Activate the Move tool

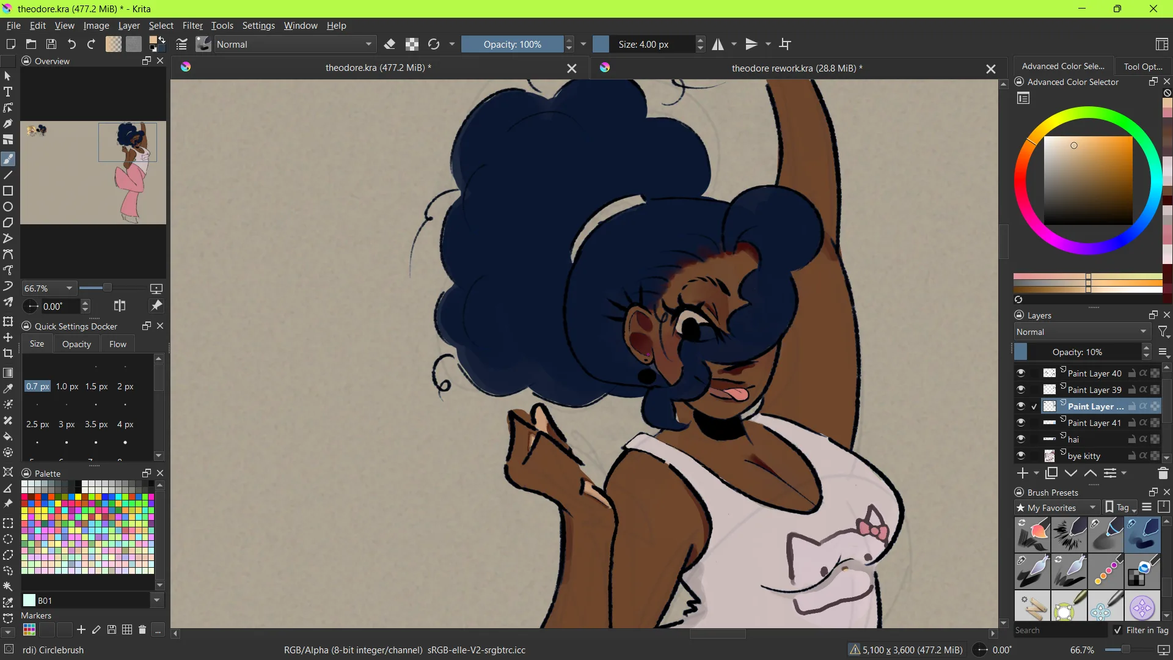point(8,337)
